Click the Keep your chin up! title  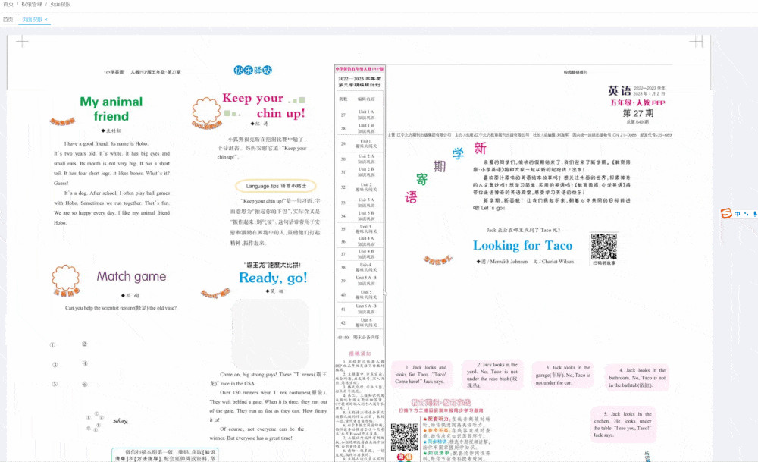point(264,105)
